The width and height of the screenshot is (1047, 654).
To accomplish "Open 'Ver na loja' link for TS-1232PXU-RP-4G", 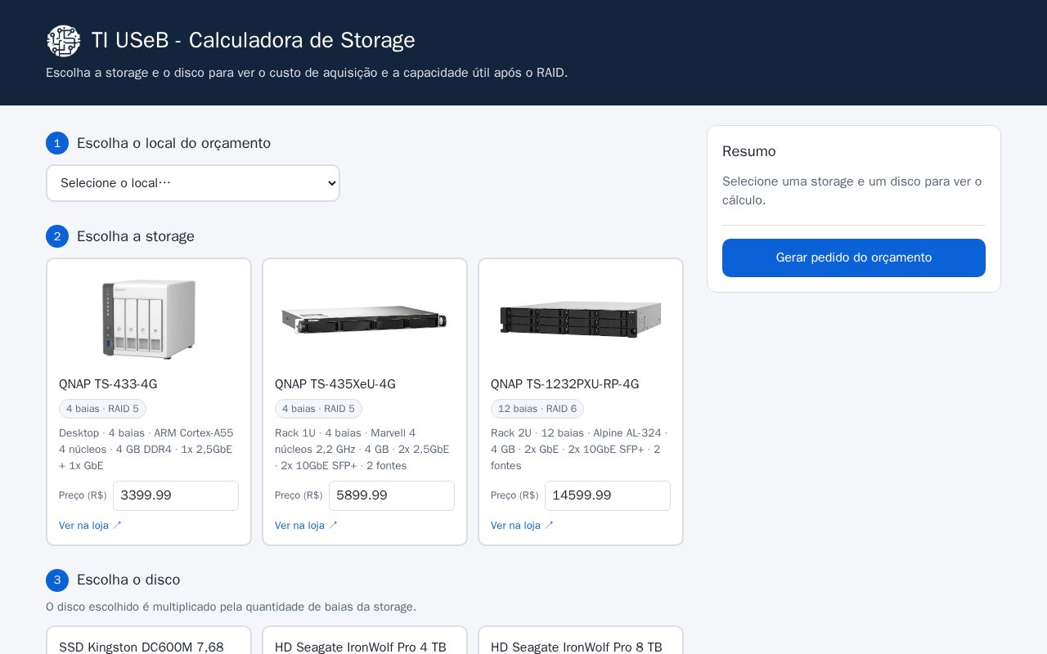I will [522, 526].
